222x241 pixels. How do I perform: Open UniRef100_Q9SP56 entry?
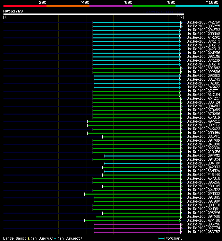(203, 224)
